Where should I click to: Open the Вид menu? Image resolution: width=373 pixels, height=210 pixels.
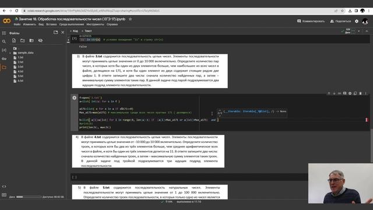pyautogui.click(x=41, y=24)
